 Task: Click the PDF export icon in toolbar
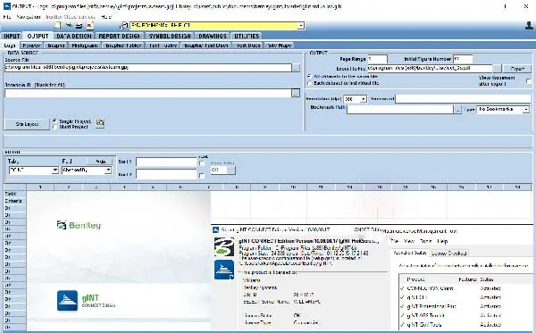[90, 26]
